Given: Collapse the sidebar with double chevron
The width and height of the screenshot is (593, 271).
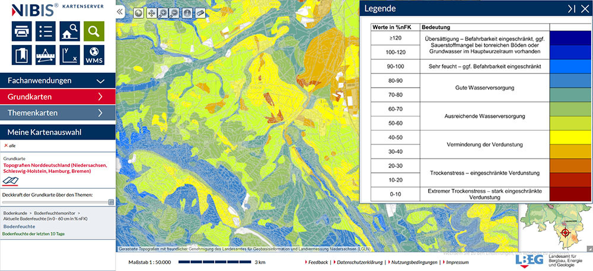Looking at the screenshot, I should 120,11.
